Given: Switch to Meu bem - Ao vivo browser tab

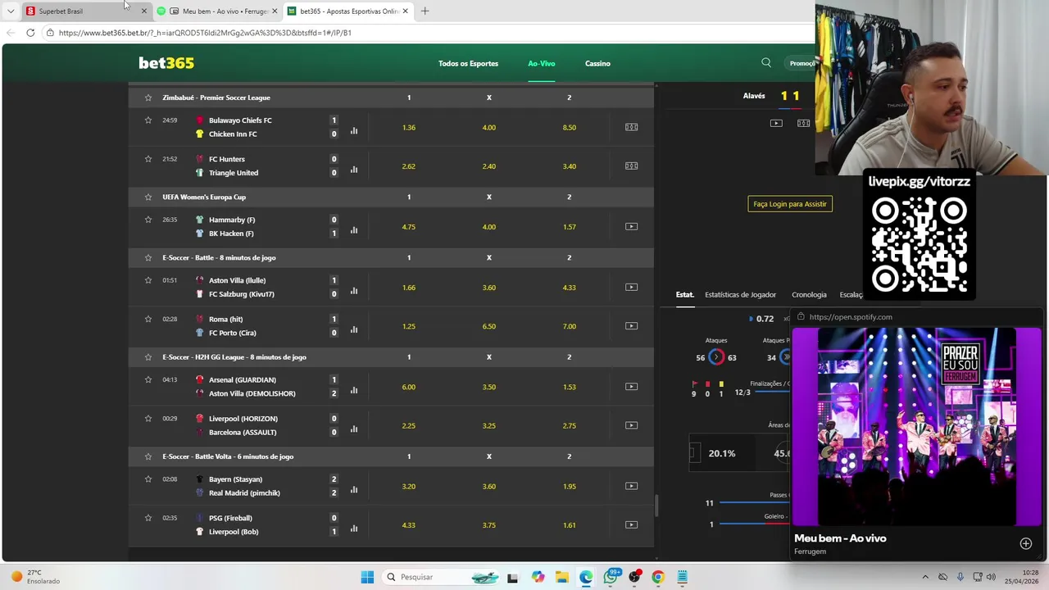Looking at the screenshot, I should [x=217, y=11].
